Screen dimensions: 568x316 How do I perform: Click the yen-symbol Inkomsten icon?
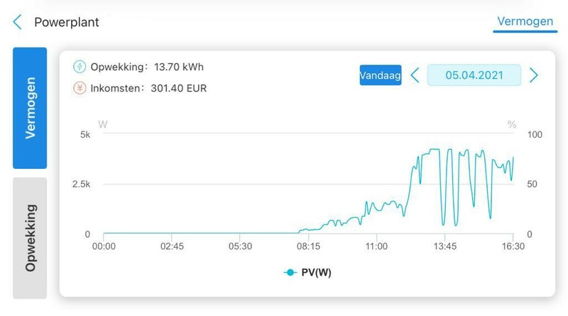click(80, 88)
